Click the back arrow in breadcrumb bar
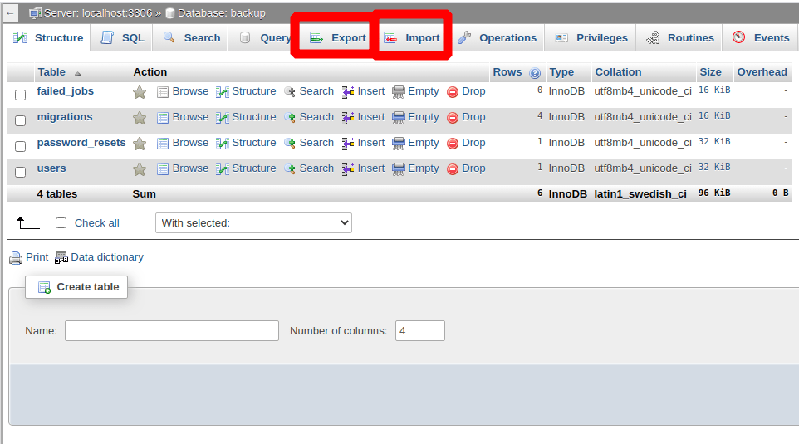Viewport: 799px width, 444px height. coord(10,13)
